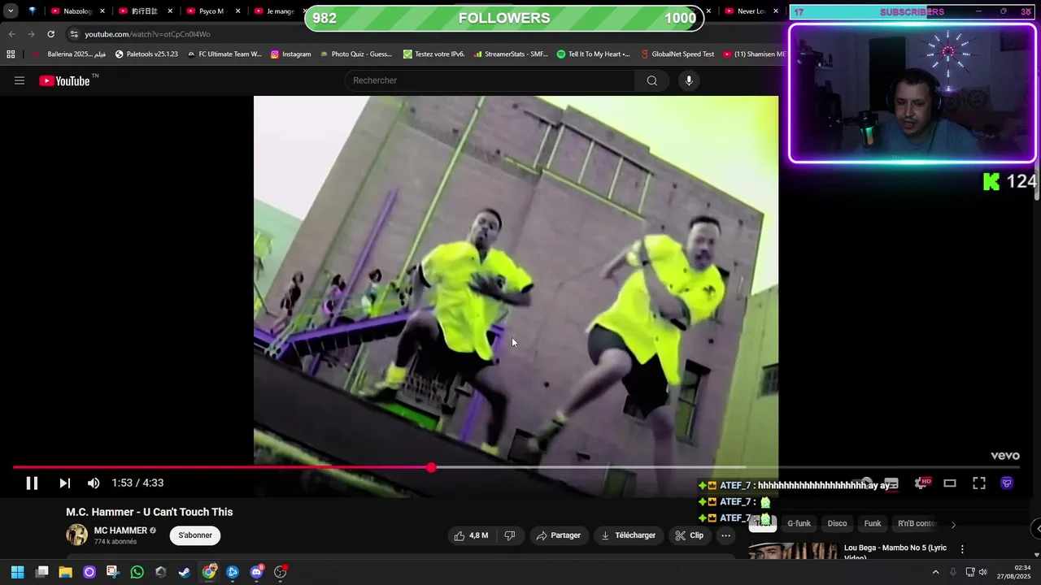1041x585 pixels.
Task: Open Task View on taskbar
Action: (x=42, y=572)
